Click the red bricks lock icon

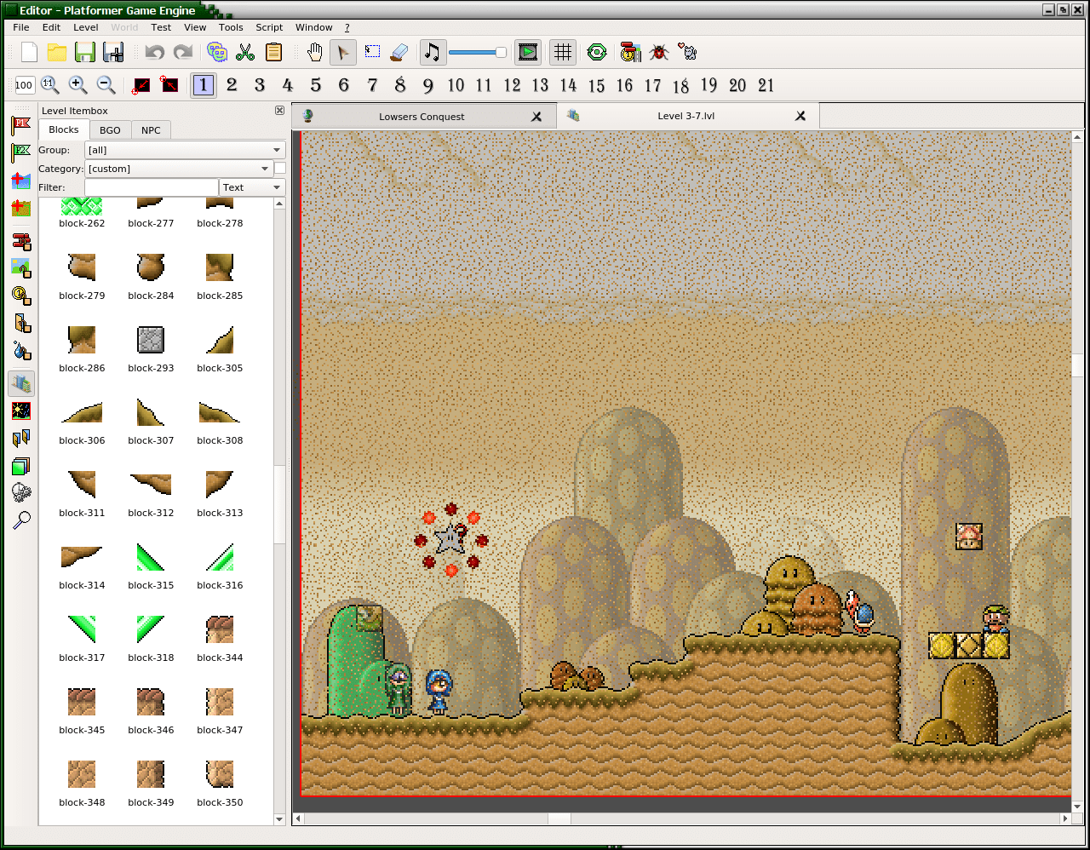click(21, 242)
